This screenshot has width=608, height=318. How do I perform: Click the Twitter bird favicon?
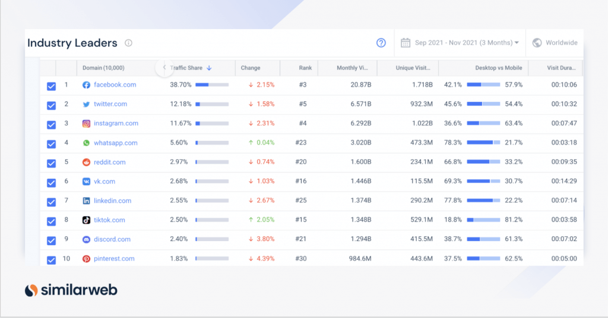[86, 104]
